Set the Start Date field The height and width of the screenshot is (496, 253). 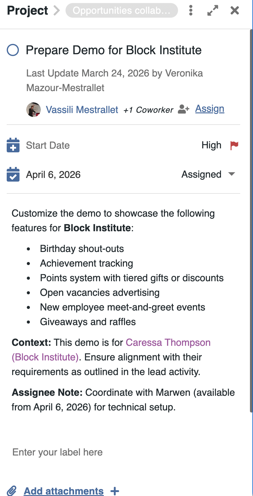click(48, 145)
